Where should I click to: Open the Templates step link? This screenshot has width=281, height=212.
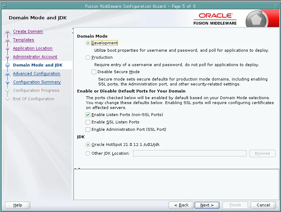tap(24, 40)
